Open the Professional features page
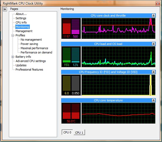162x142 pixels. [x=29, y=70]
